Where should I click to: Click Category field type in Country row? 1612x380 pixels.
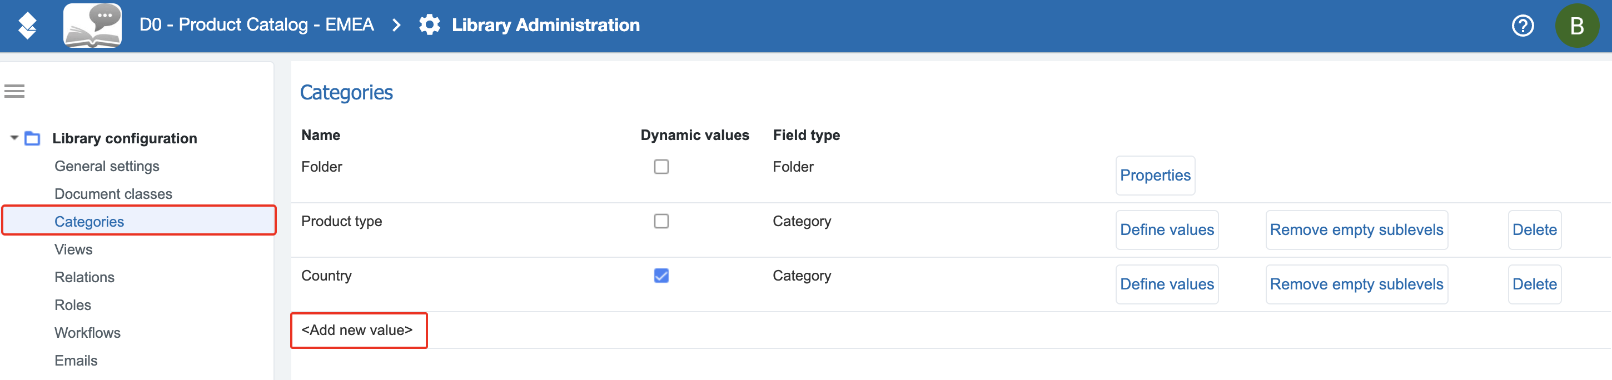click(802, 276)
